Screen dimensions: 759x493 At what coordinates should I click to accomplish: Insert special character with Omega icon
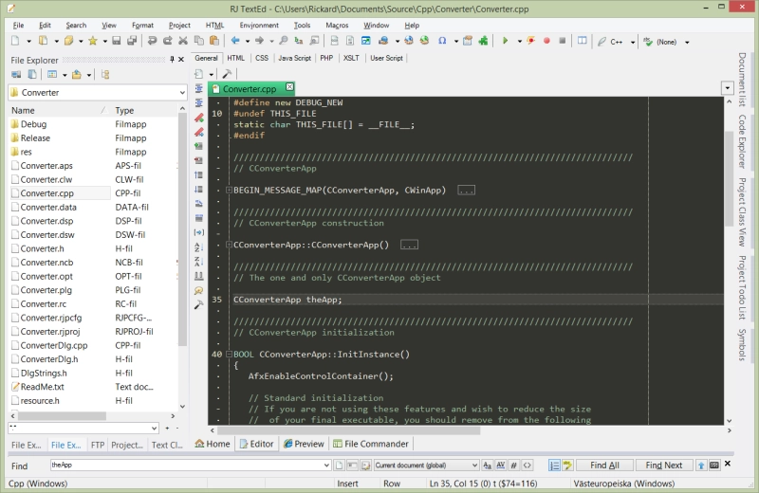(x=442, y=41)
